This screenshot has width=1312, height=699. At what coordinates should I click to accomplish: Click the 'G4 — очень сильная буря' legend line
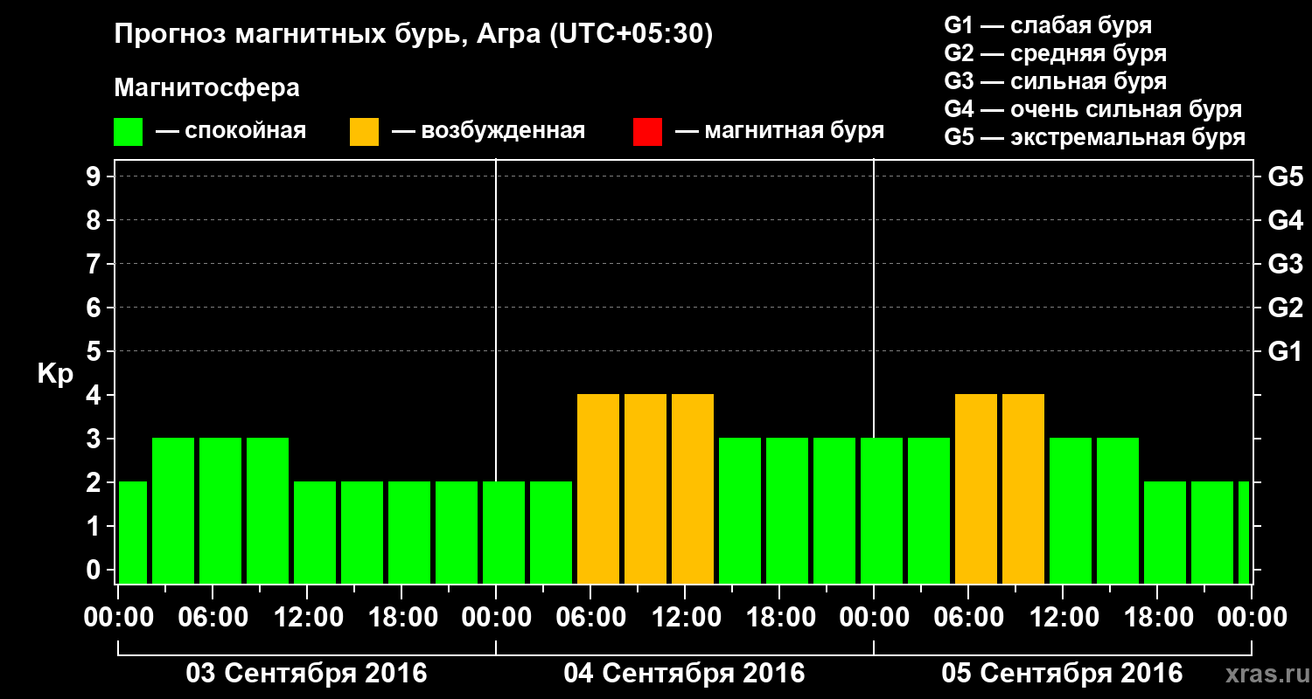(1092, 109)
